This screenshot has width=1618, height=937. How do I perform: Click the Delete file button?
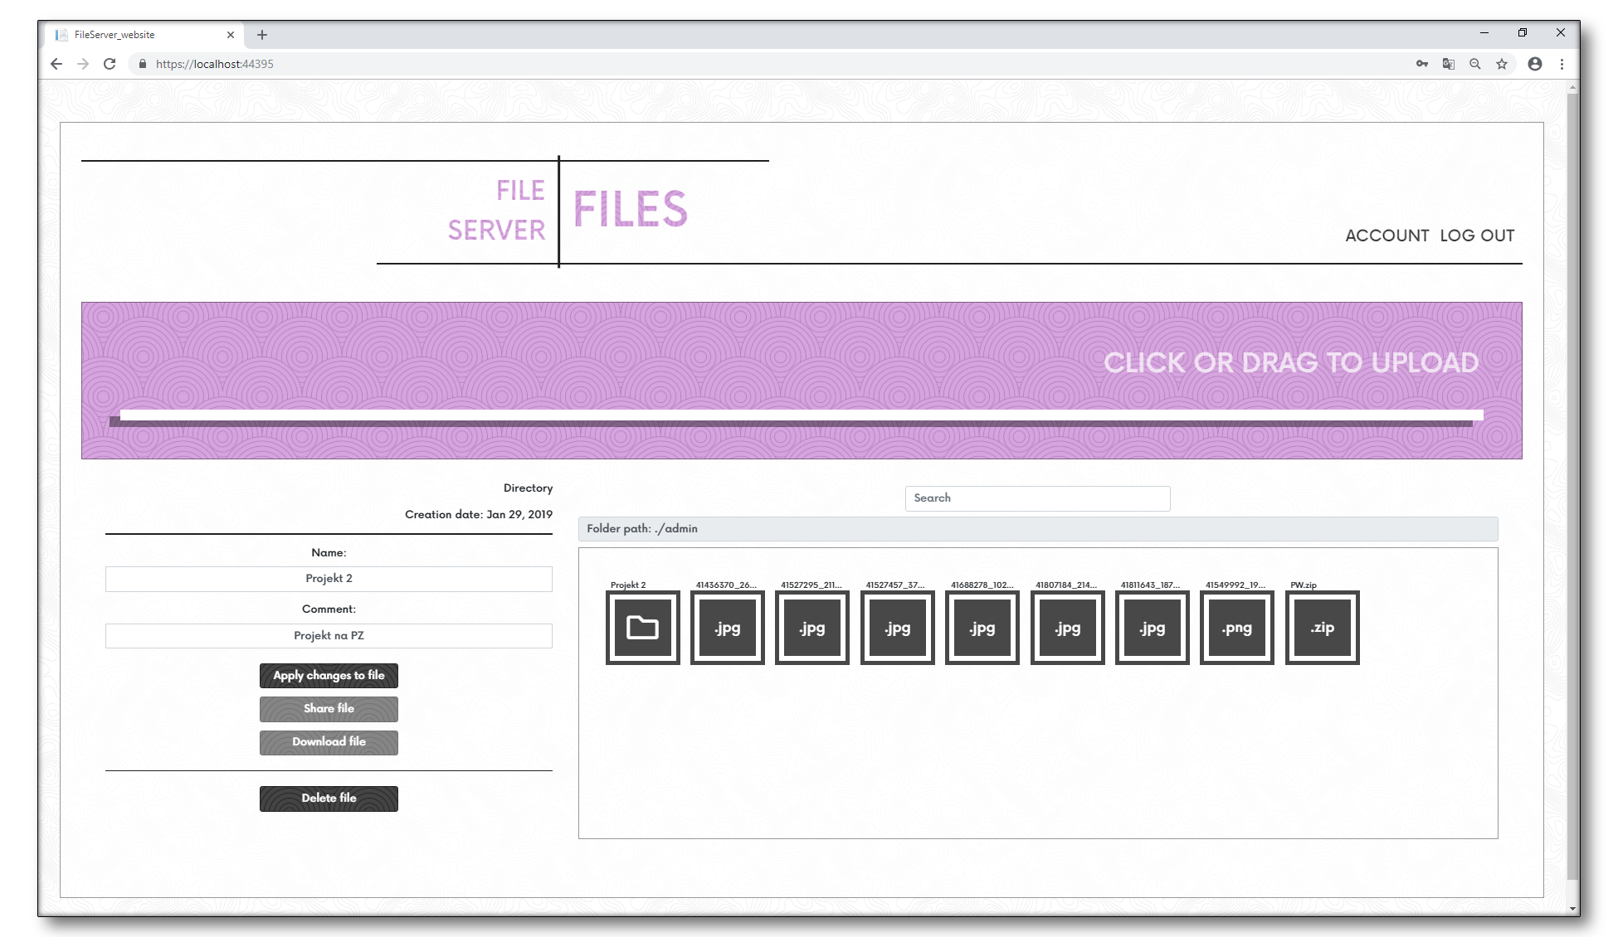[329, 799]
